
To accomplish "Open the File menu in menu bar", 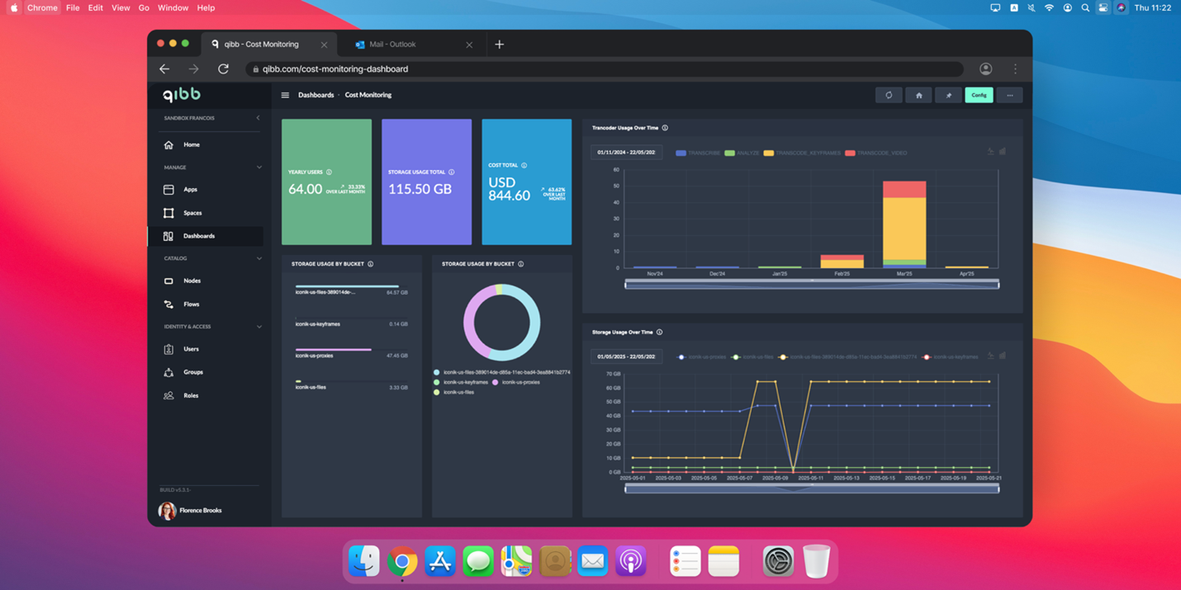I will tap(73, 7).
